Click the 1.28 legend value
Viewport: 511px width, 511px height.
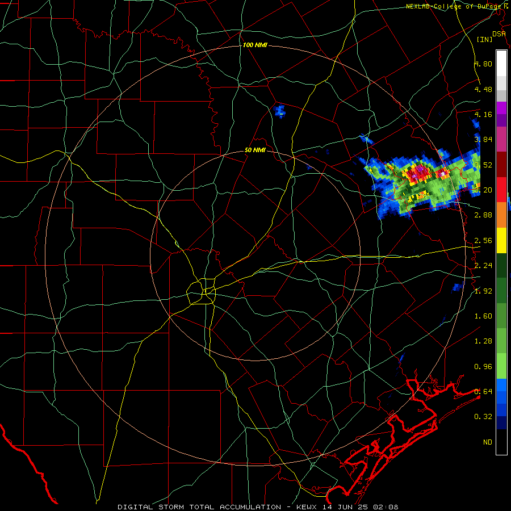pyautogui.click(x=483, y=341)
